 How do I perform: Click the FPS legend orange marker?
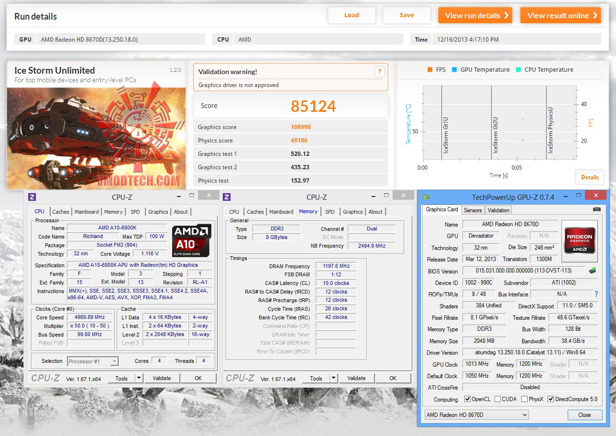click(x=430, y=70)
